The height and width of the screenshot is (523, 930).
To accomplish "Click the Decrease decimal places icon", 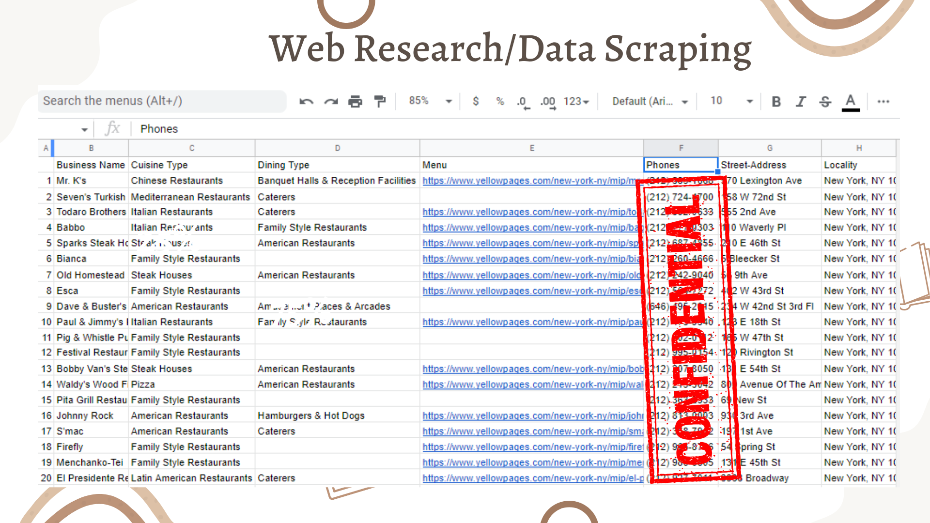I will point(523,102).
